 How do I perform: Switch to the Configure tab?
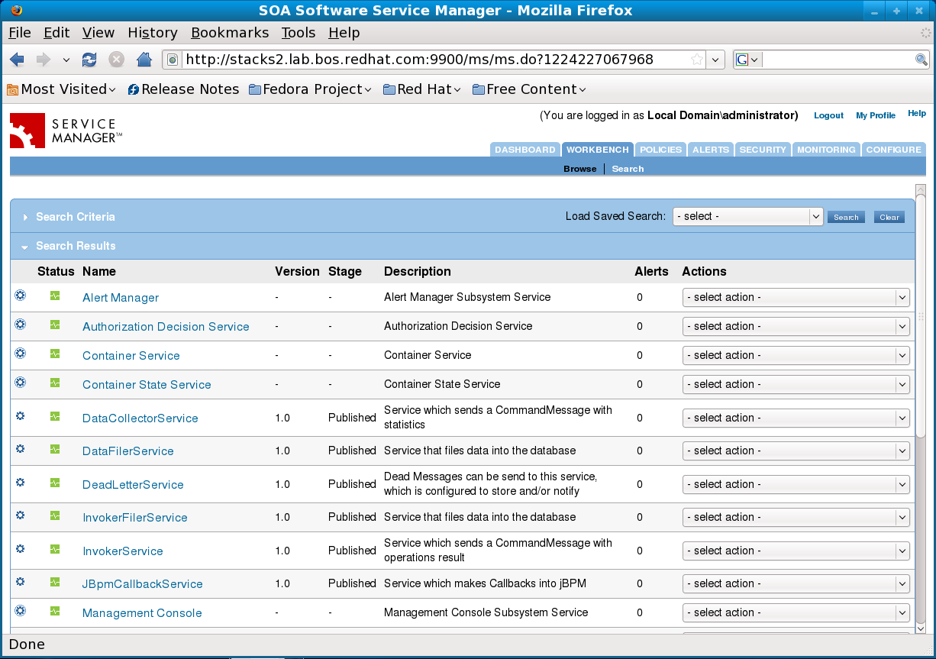pyautogui.click(x=893, y=150)
